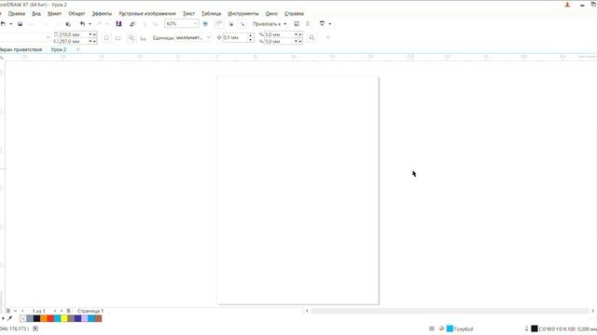Click the scroll left arrow of horizontal scrollbar
Viewport: 597px width, 335px height.
307,311
